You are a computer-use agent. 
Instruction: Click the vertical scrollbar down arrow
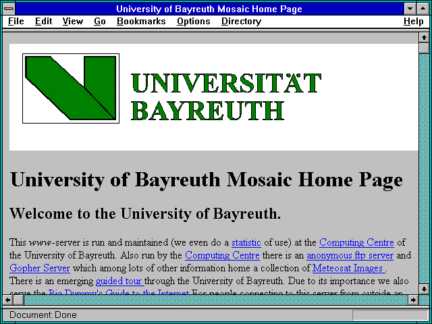[424, 289]
